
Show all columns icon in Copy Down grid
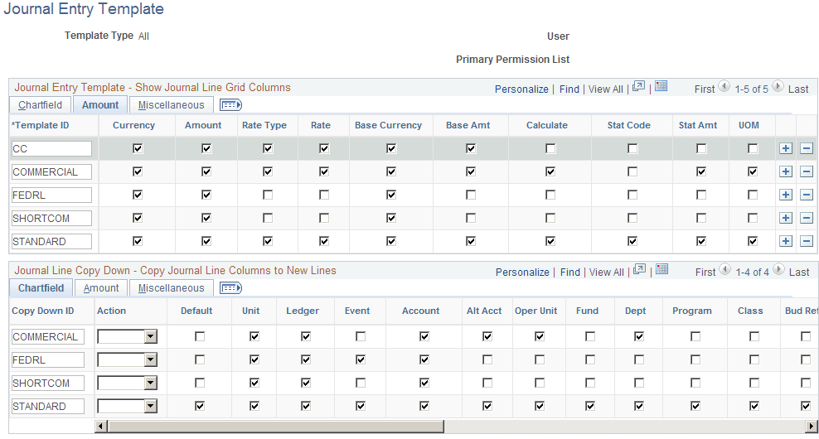231,288
